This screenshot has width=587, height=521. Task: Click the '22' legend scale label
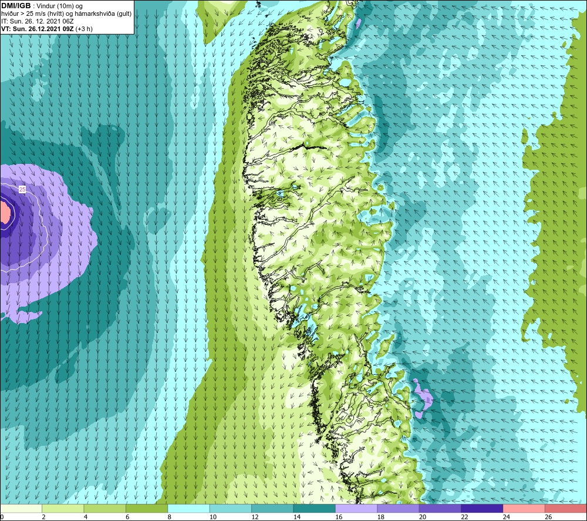click(464, 517)
